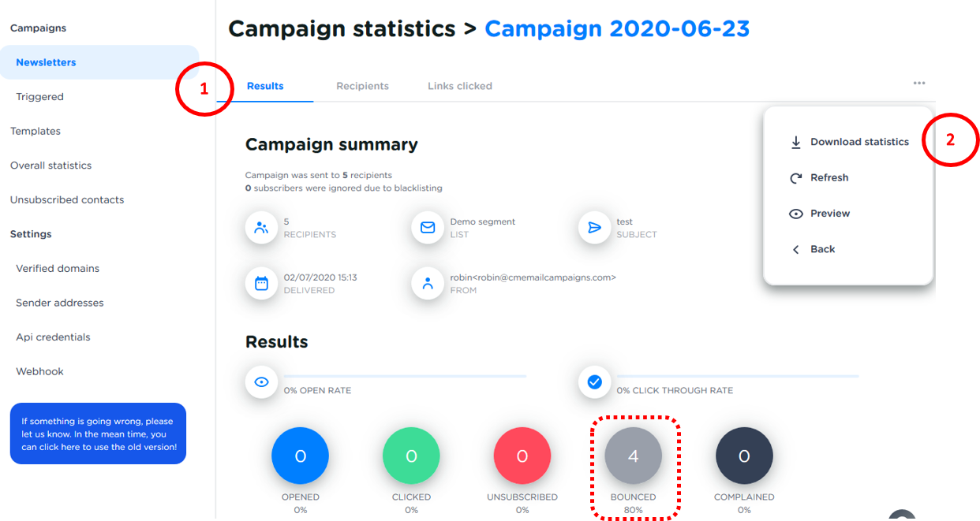Open the Links clicked tab
This screenshot has height=521, width=980.
tap(459, 86)
